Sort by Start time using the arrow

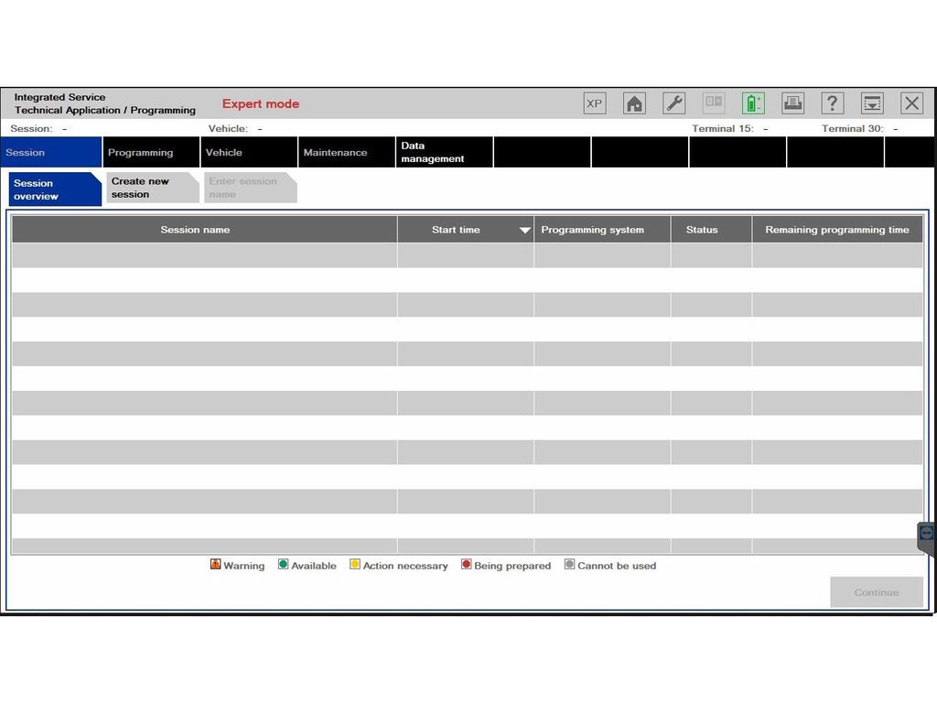(524, 231)
